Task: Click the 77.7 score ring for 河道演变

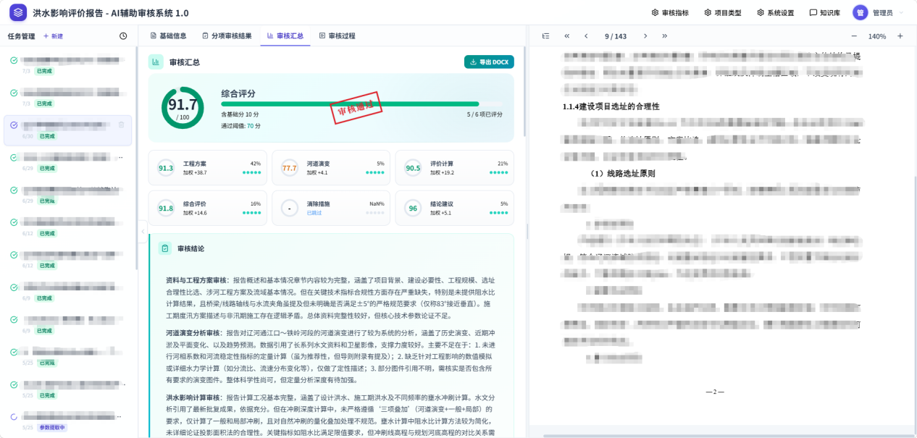Action: click(x=290, y=168)
